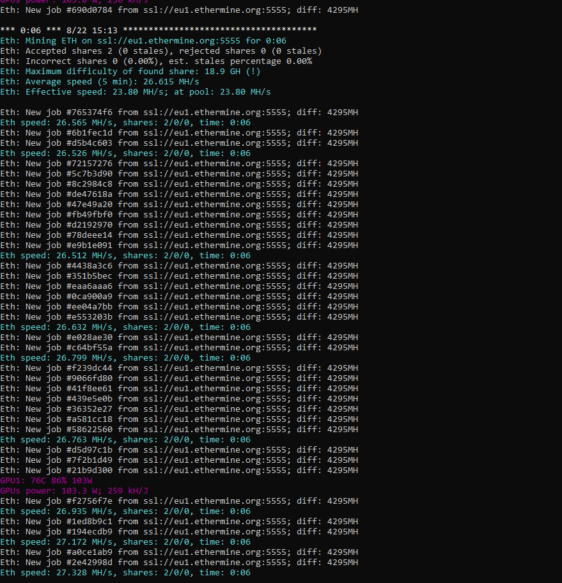Click 'Mining ETH on ssl://eu1.ethermine.org:5555 for 0:06' line

(143, 40)
